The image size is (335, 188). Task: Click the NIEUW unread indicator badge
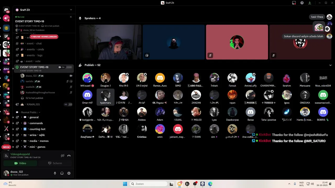pos(6,147)
